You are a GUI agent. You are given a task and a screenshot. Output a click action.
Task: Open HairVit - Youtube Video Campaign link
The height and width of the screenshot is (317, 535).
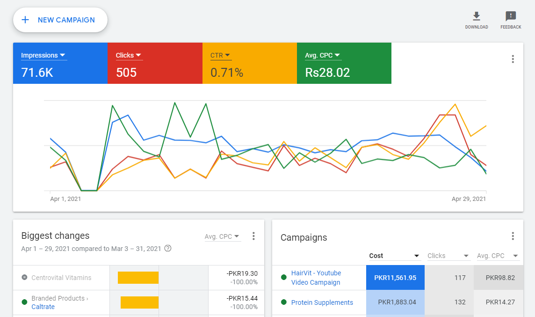click(316, 278)
